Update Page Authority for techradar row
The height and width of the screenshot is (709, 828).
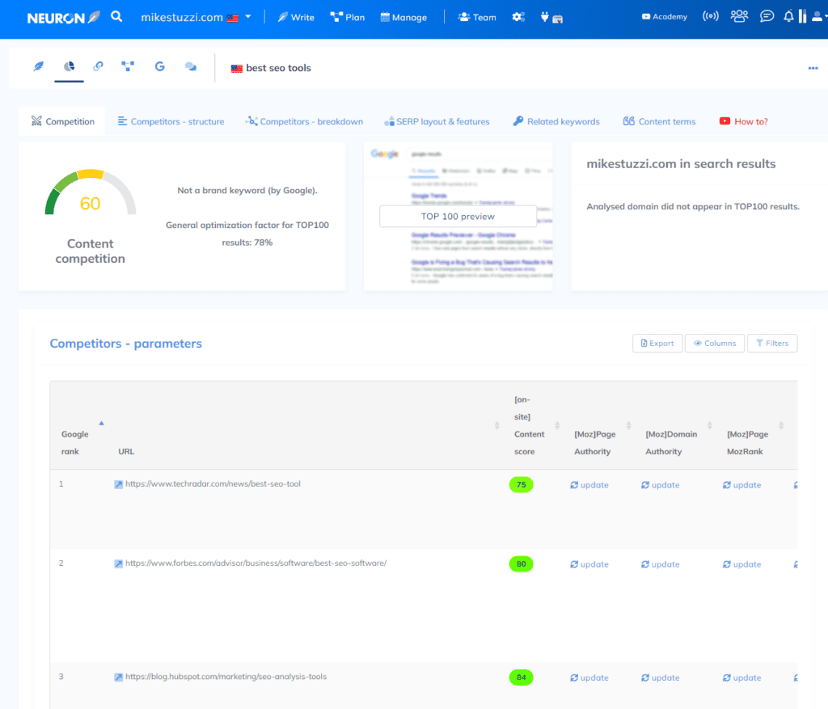pos(589,485)
